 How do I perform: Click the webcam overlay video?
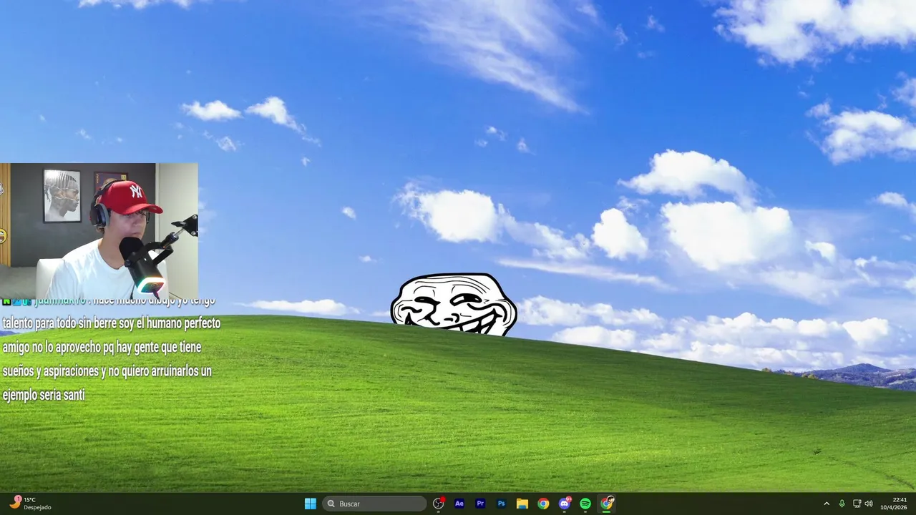[99, 231]
